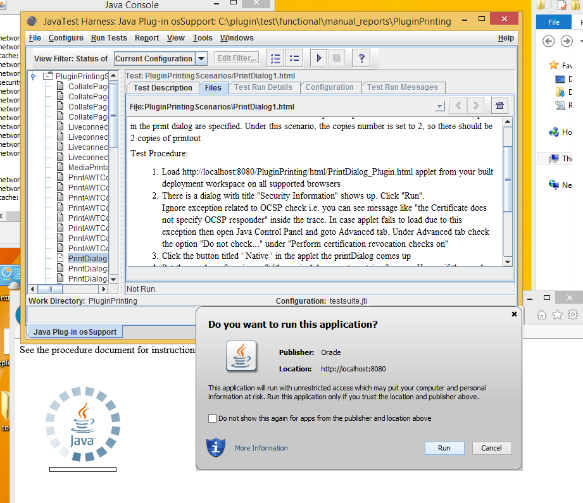Click the home icon in the Files pane

(499, 106)
